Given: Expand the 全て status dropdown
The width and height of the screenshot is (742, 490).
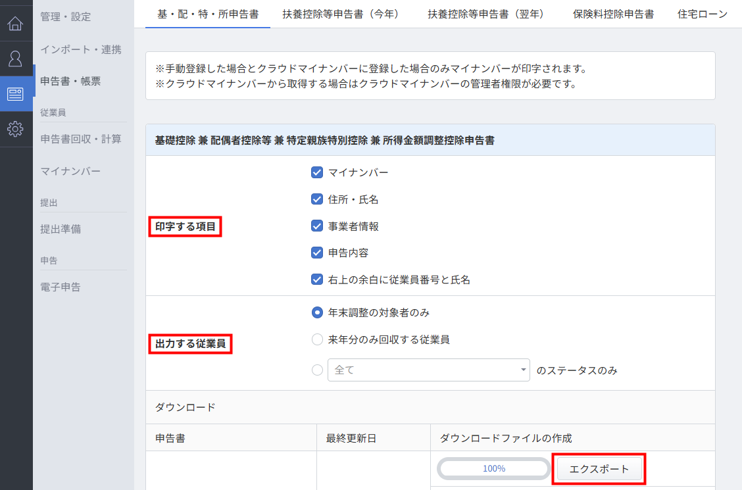Looking at the screenshot, I should pos(428,370).
